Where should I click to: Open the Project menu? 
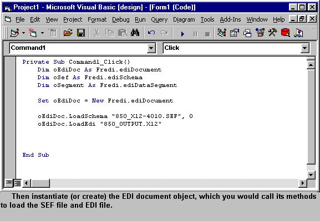[73, 19]
